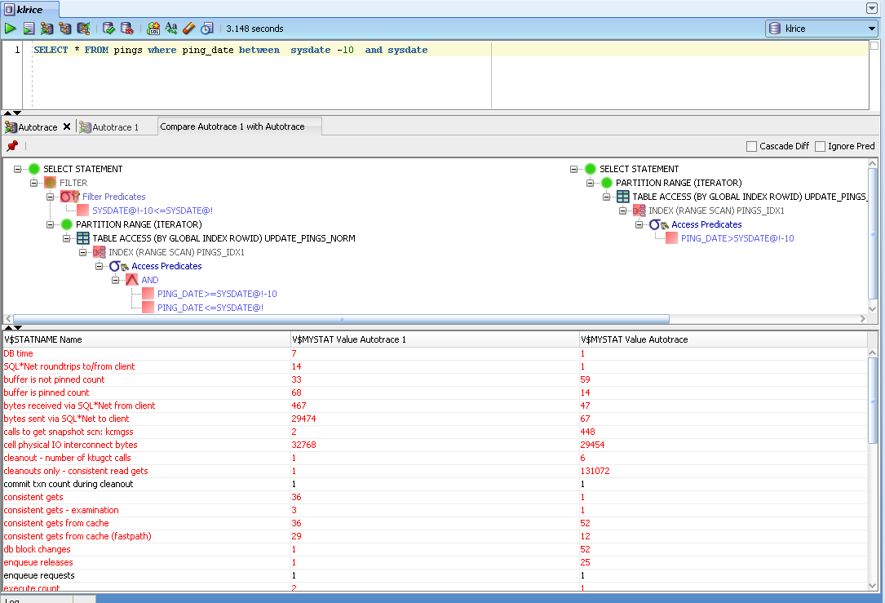Click collapse arrows below SQL editor
The width and height of the screenshot is (885, 603).
pyautogui.click(x=13, y=113)
